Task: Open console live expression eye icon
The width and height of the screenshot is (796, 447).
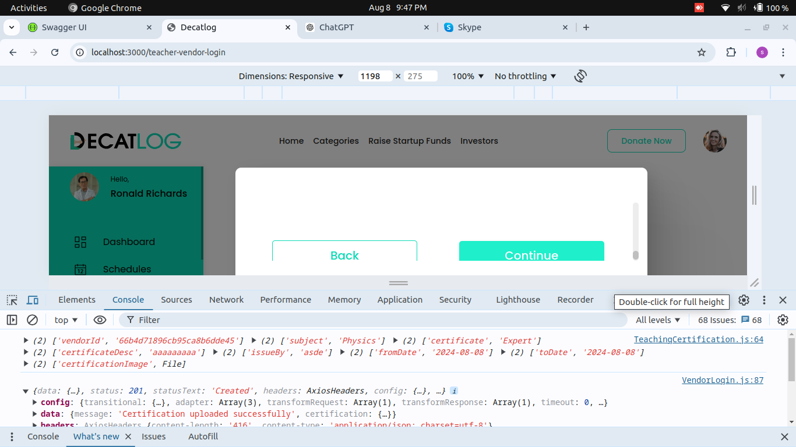Action: pos(100,320)
